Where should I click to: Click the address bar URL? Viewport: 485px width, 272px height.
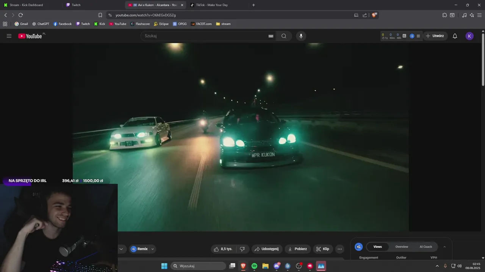(x=145, y=15)
